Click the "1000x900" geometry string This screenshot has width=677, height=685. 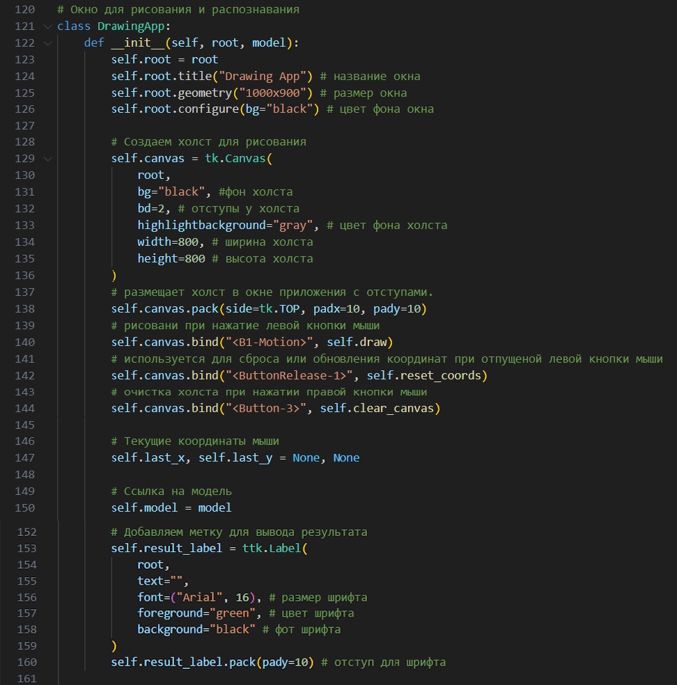pos(272,93)
